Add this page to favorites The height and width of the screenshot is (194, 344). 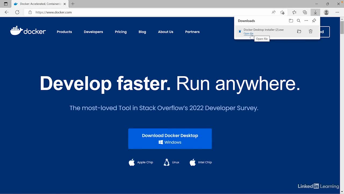(x=282, y=12)
